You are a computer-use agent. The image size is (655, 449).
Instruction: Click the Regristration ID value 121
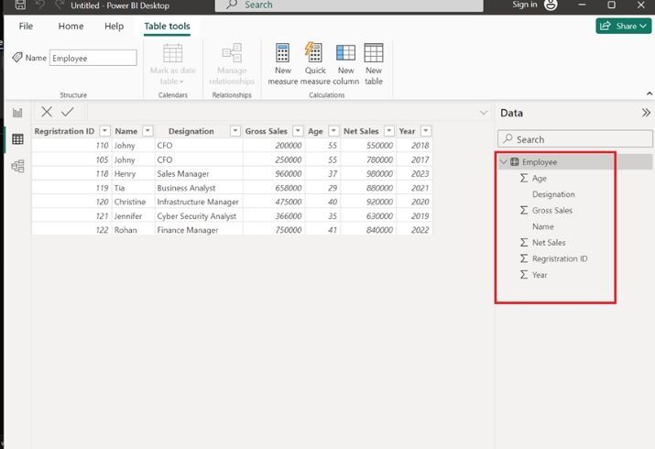click(x=102, y=216)
